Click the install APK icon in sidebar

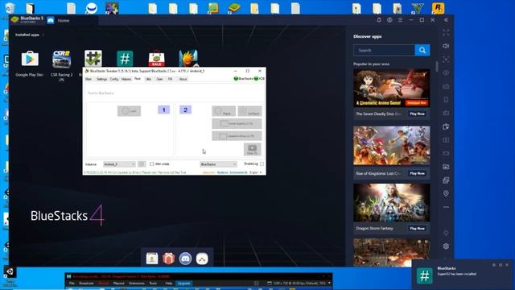tap(446, 126)
